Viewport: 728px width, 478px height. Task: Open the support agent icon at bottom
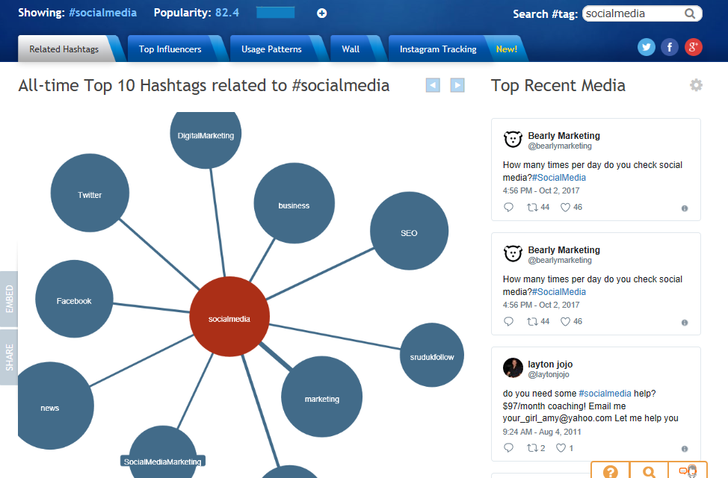click(688, 471)
